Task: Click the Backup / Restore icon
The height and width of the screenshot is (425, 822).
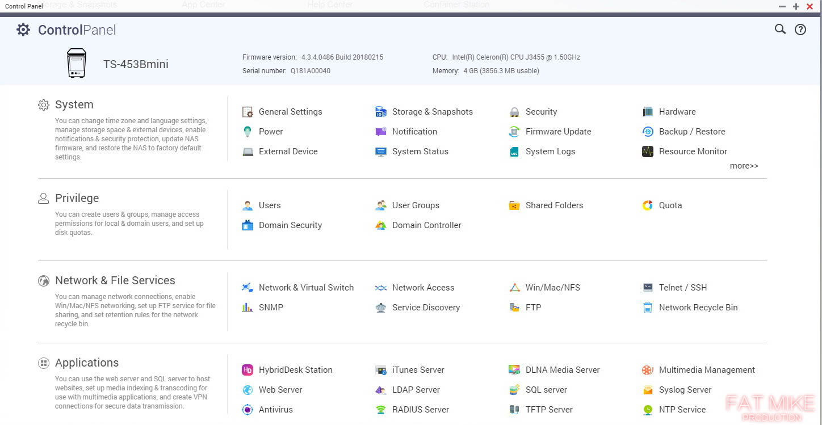Action: tap(648, 132)
